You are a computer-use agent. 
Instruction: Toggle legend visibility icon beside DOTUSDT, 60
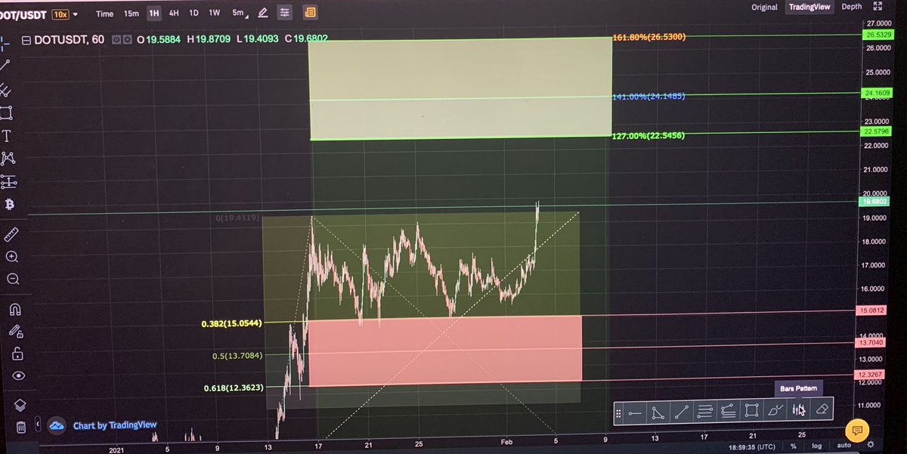pyautogui.click(x=117, y=39)
